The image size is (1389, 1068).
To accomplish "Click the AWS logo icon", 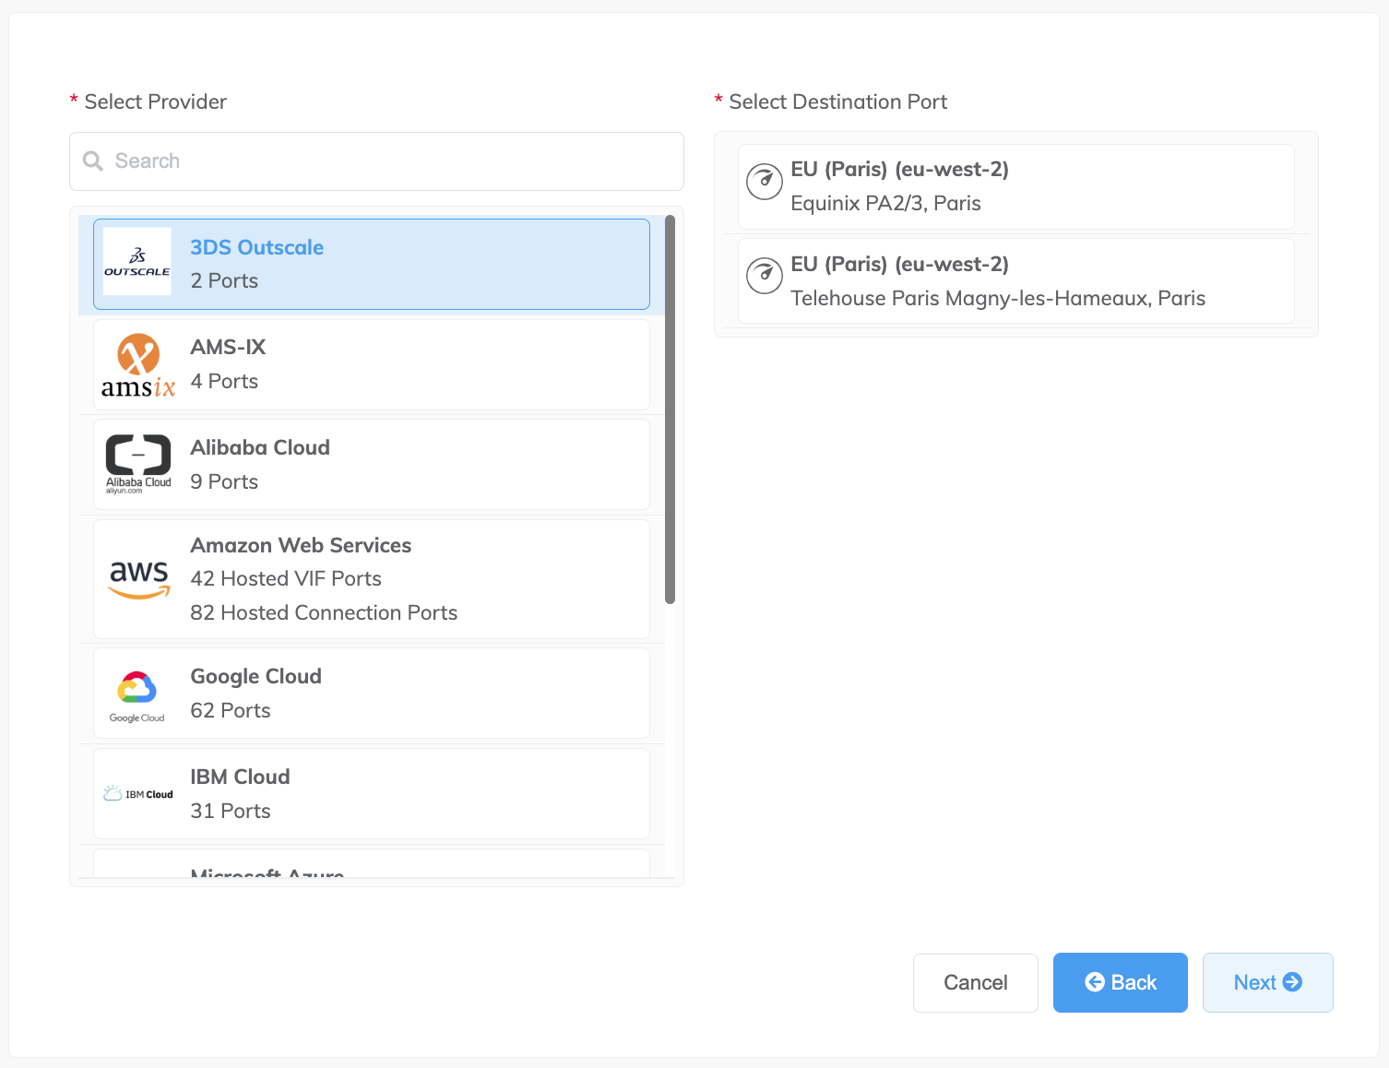I will coord(139,579).
